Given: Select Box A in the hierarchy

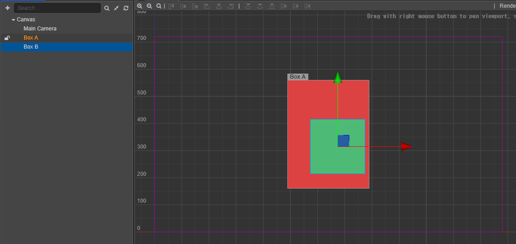Looking at the screenshot, I should (x=31, y=38).
